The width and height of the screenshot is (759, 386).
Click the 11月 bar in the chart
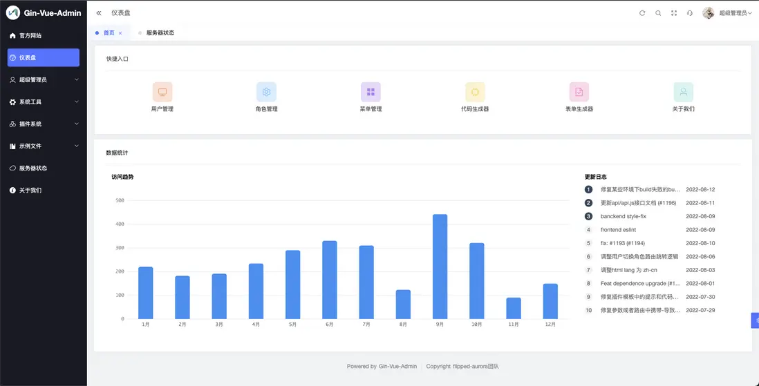[514, 308]
